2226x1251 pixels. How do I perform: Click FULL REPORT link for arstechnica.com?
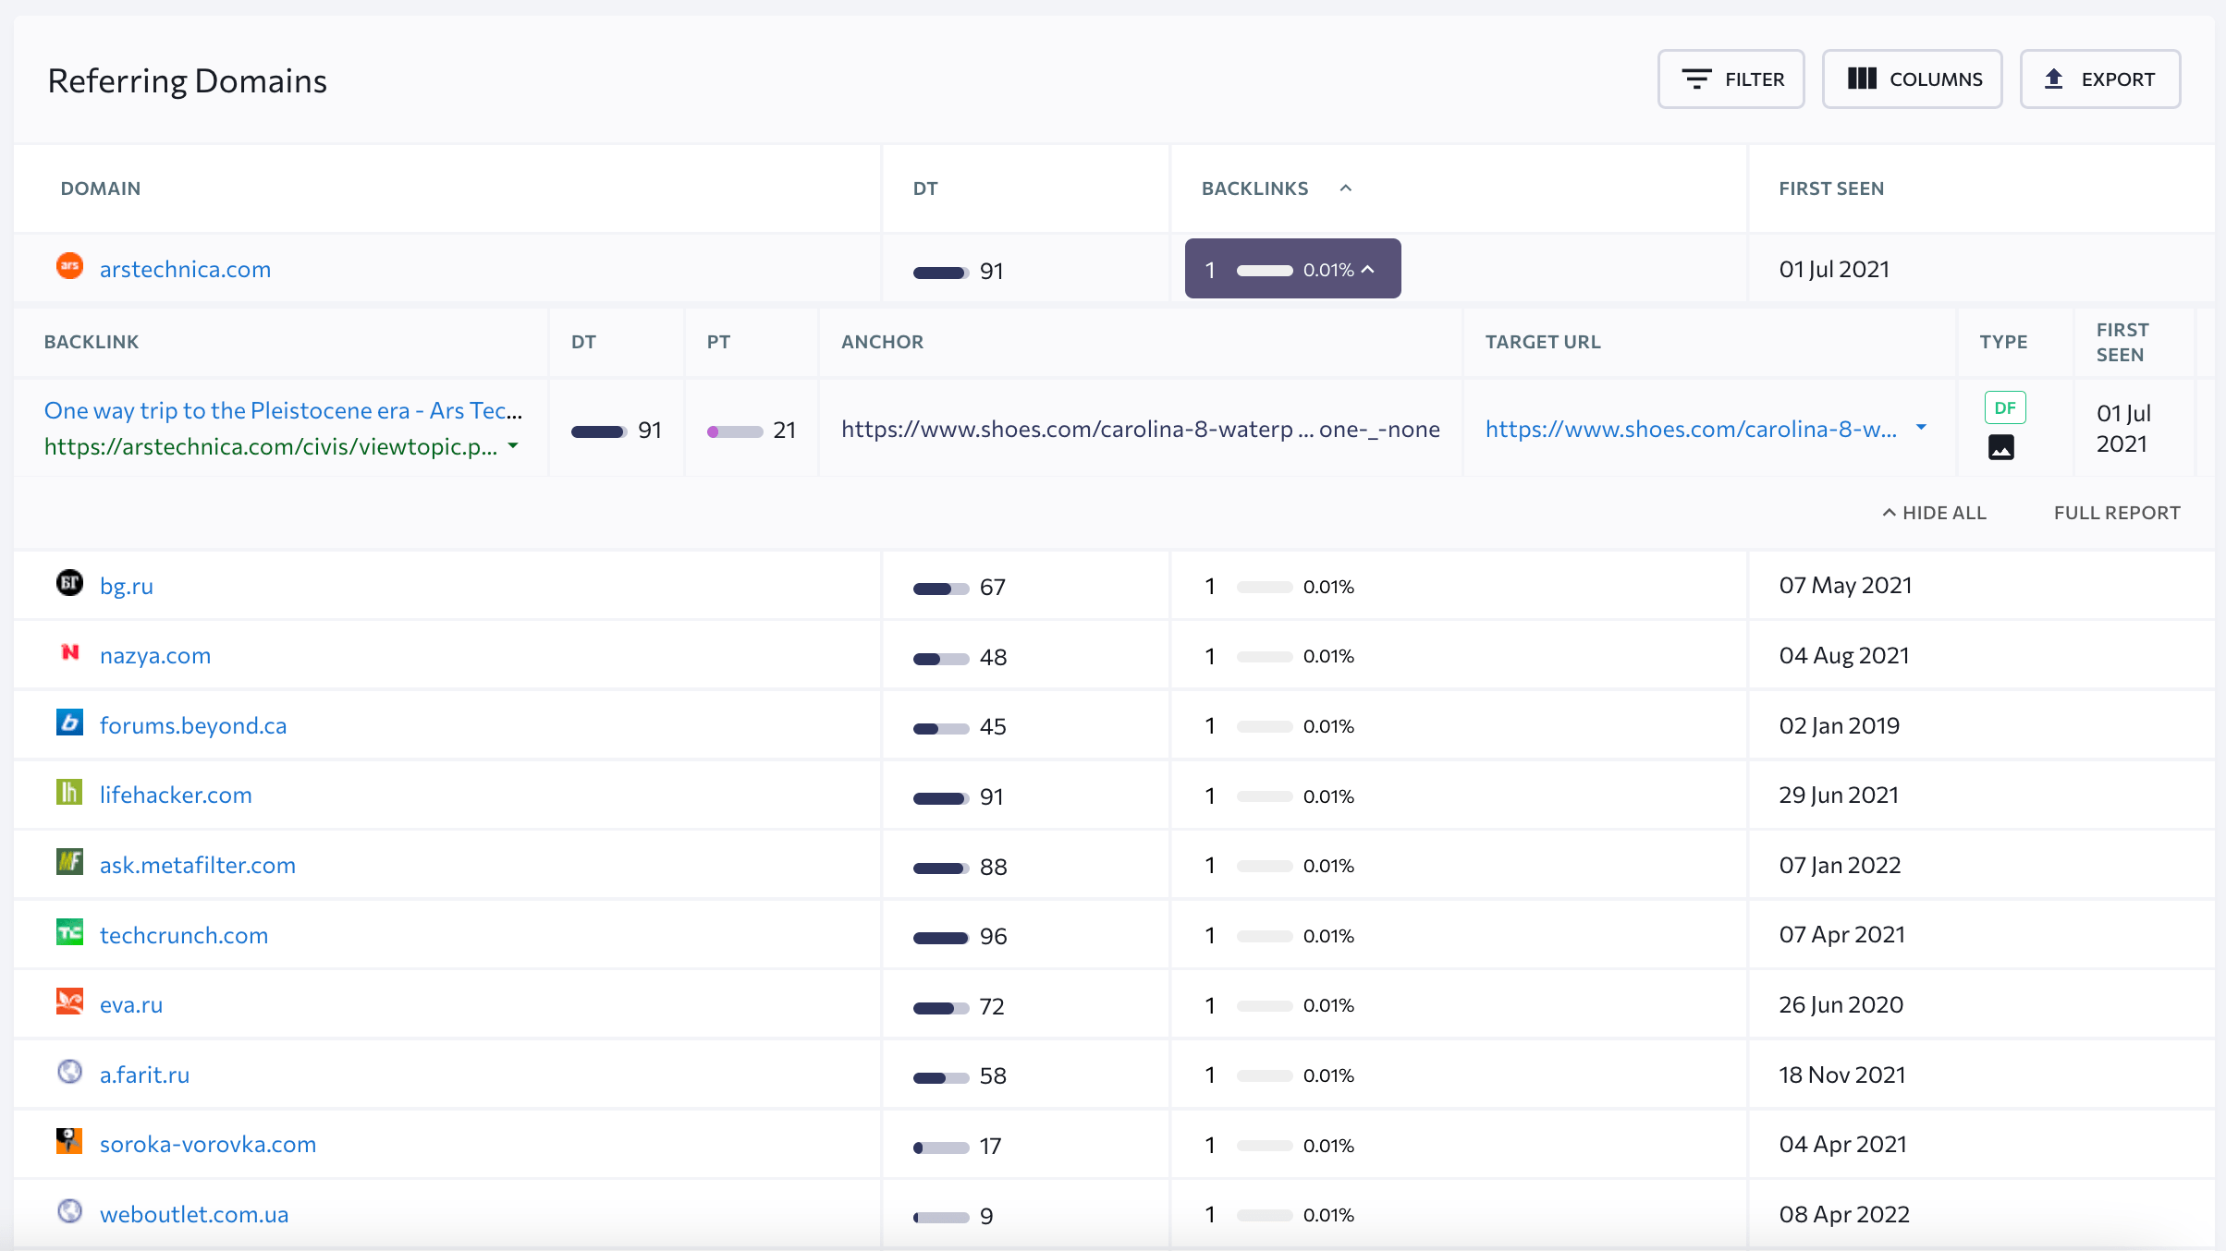click(x=2118, y=512)
